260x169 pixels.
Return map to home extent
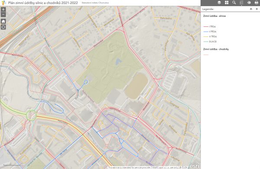(x=3, y=21)
